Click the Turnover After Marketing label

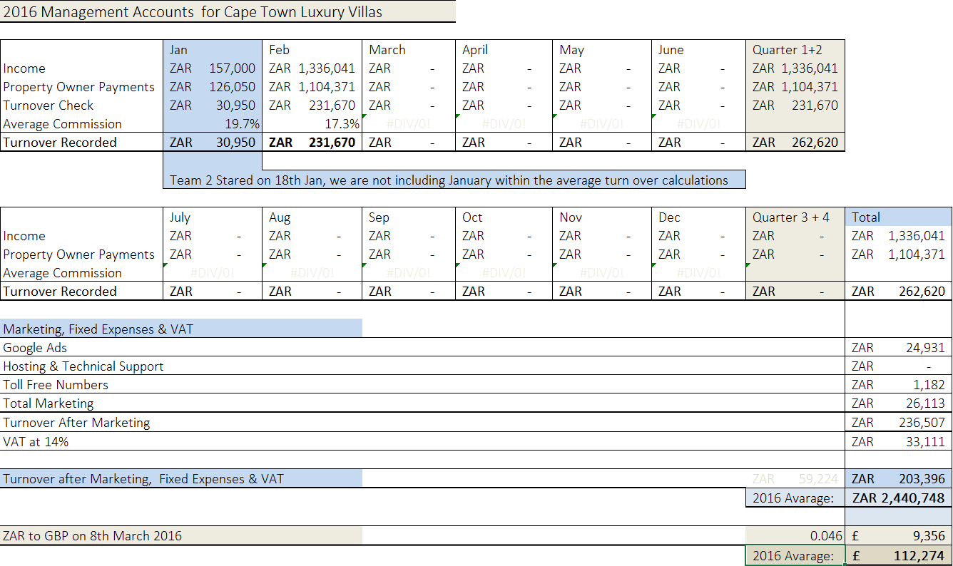(76, 423)
